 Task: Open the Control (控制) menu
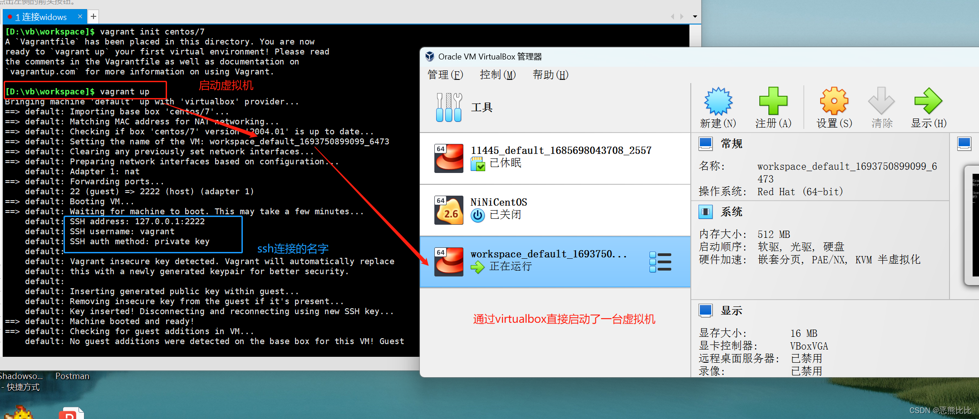pos(498,75)
